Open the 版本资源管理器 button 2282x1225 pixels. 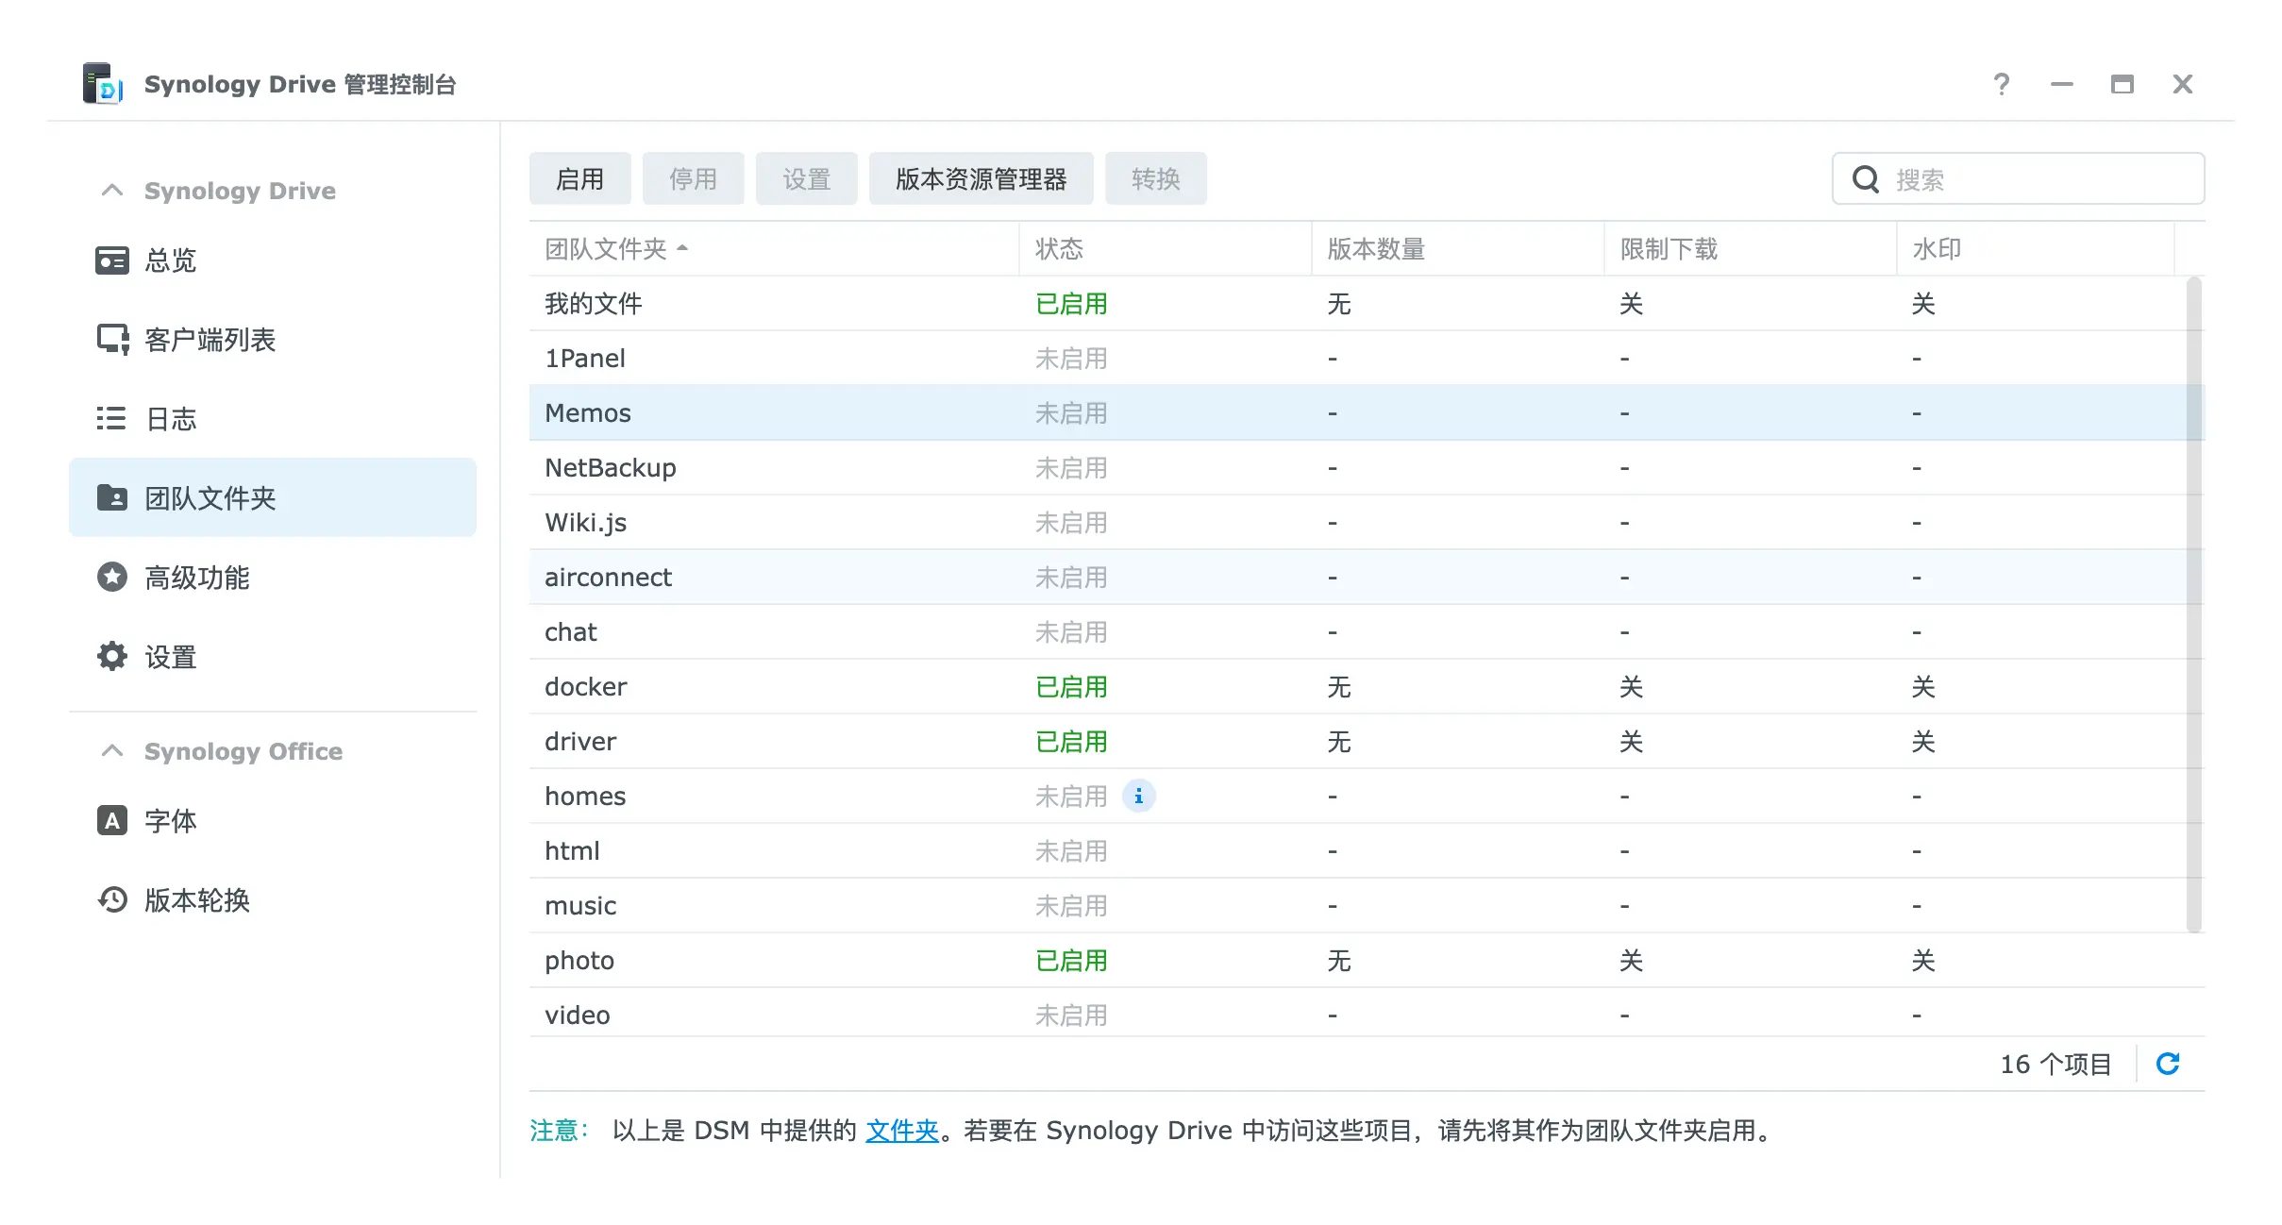981,179
